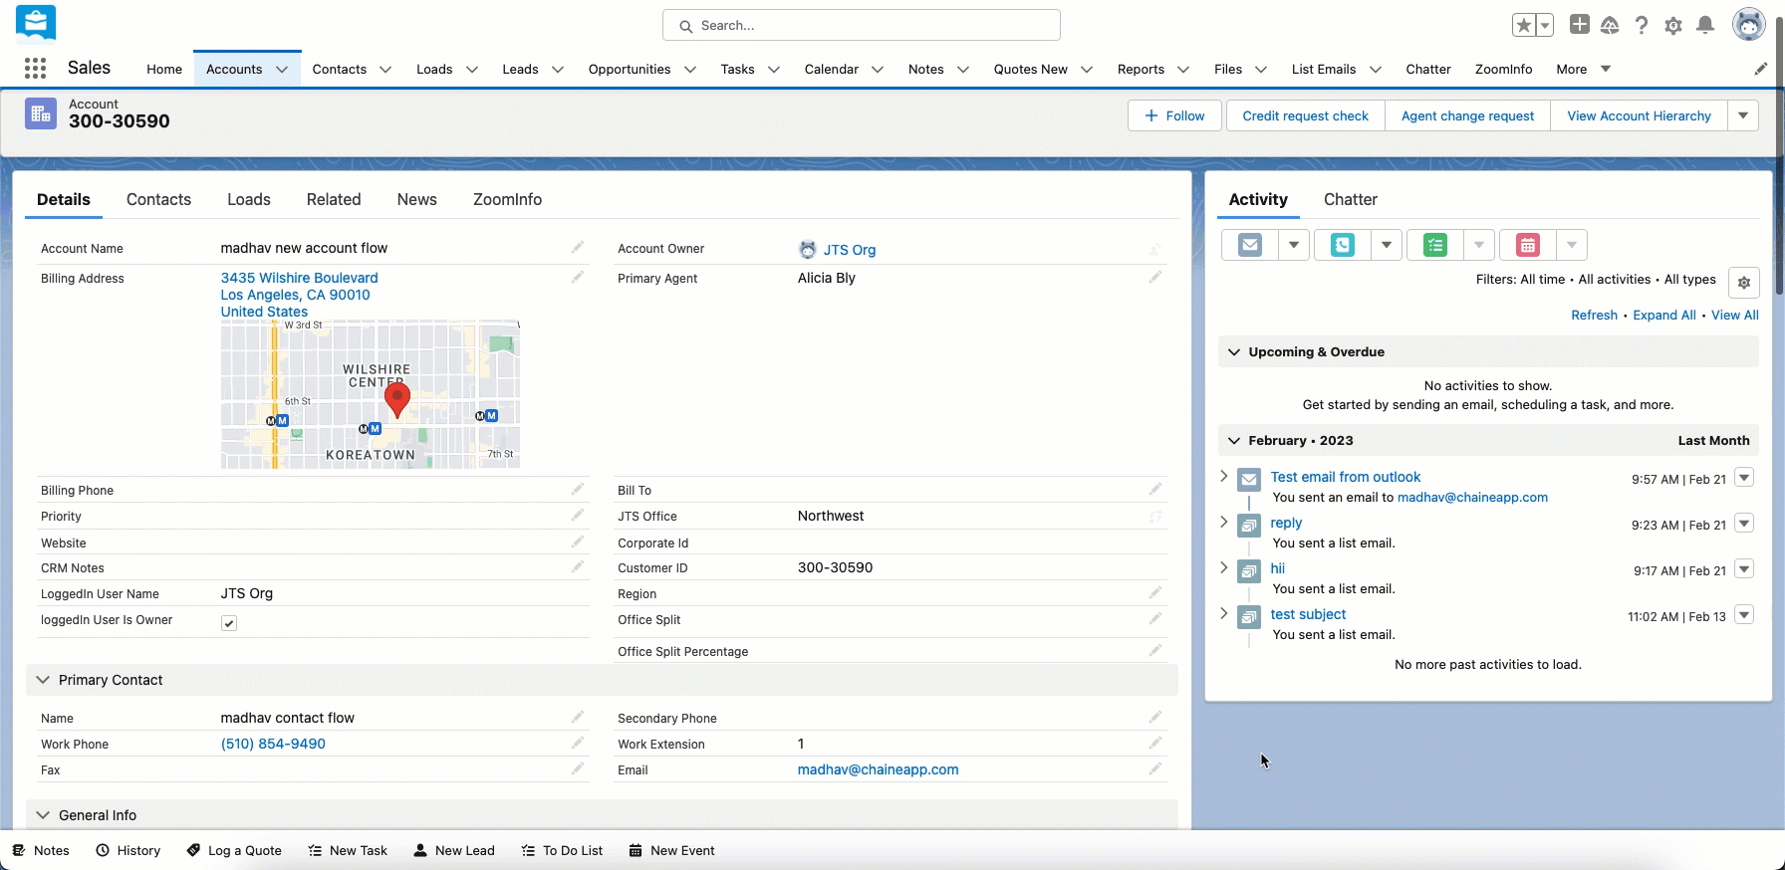1785x870 pixels.
Task: Edit the navigation bar with the pencil icon
Action: click(1761, 69)
